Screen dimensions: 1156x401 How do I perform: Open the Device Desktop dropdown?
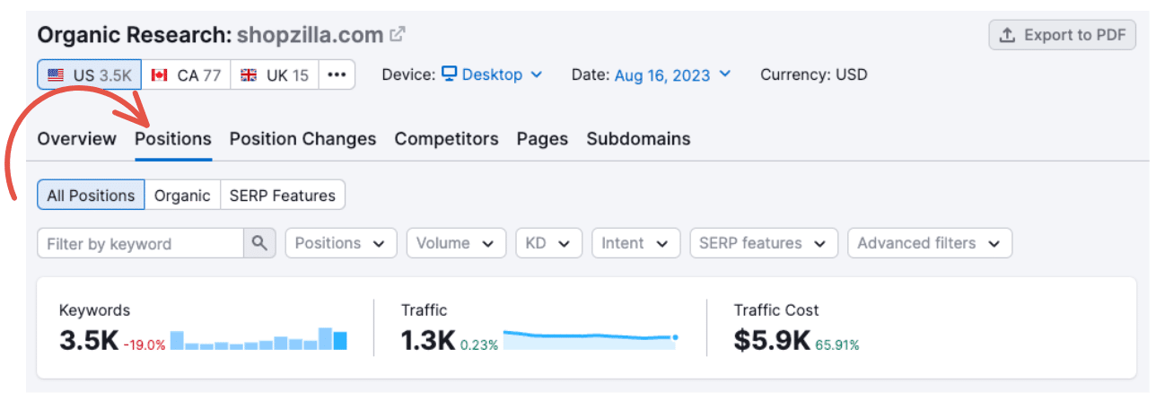(x=492, y=74)
